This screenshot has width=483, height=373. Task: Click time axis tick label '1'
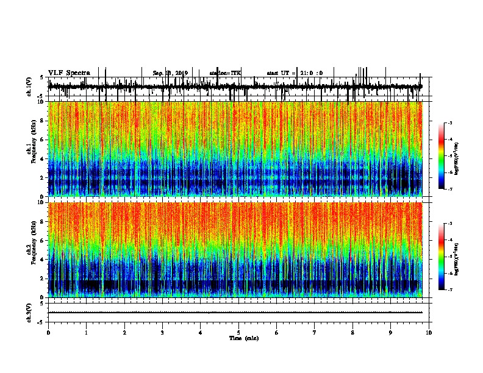86,333
